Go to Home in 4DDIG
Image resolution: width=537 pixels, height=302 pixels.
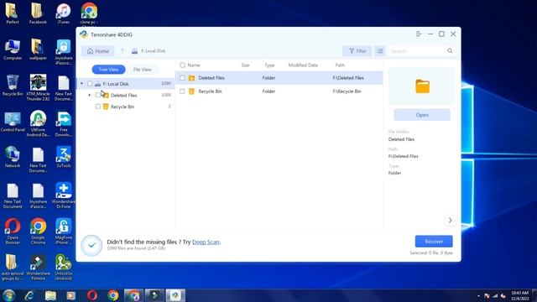point(98,51)
